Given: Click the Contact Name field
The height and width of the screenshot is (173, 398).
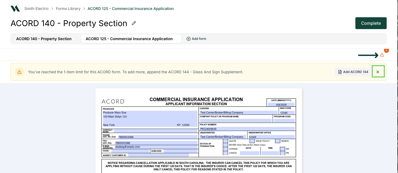Looking at the screenshot, I should pyautogui.click(x=156, y=131).
